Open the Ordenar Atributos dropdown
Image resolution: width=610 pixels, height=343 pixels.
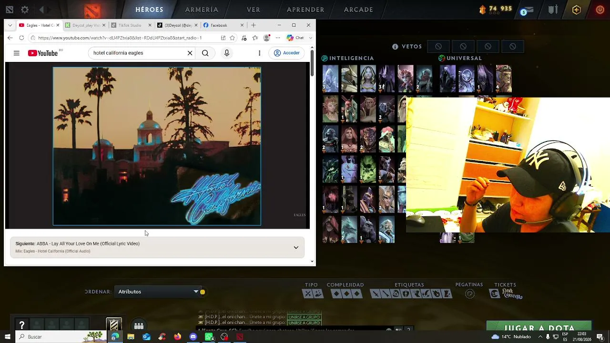158,292
